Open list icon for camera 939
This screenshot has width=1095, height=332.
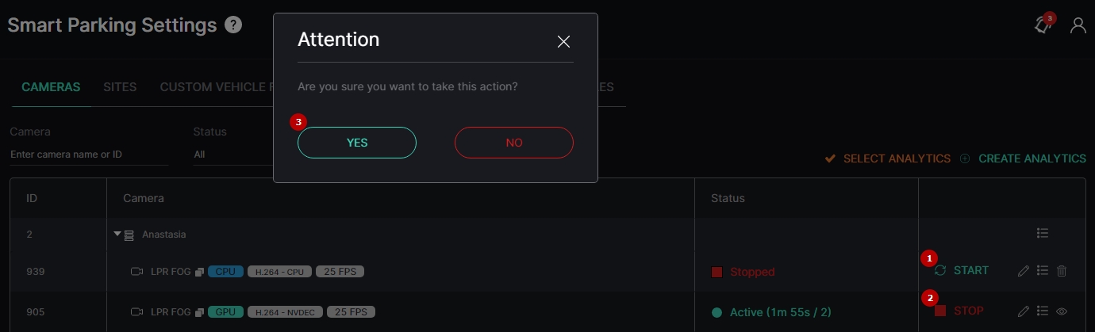coord(1043,271)
